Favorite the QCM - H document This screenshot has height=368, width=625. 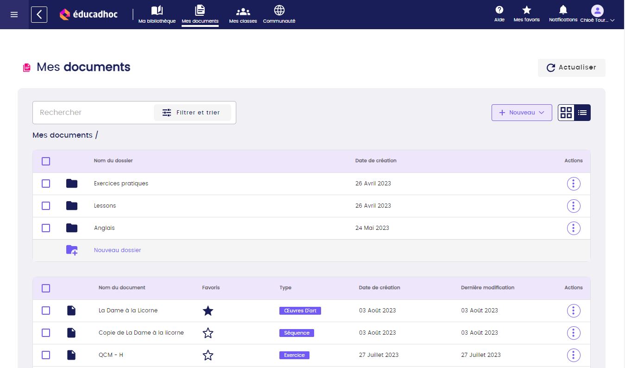[208, 355]
